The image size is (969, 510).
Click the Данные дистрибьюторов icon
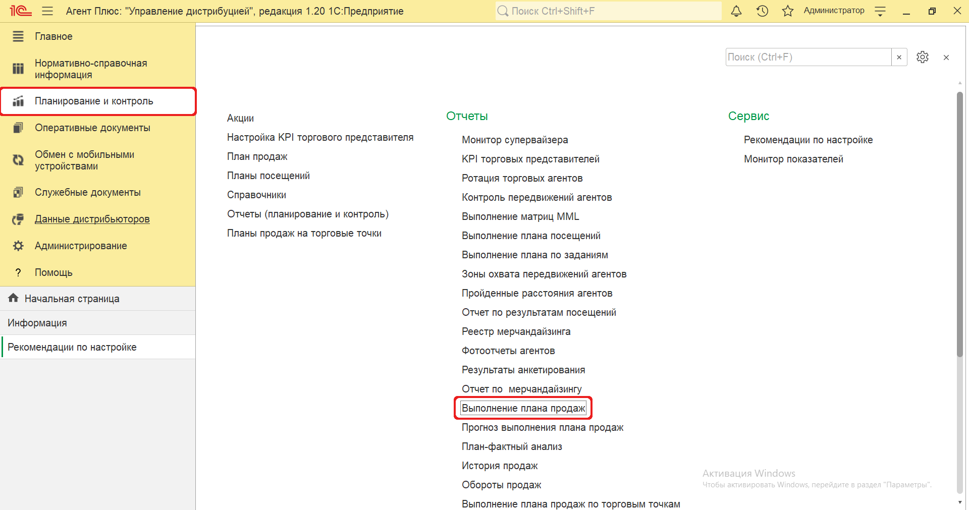[x=18, y=219]
